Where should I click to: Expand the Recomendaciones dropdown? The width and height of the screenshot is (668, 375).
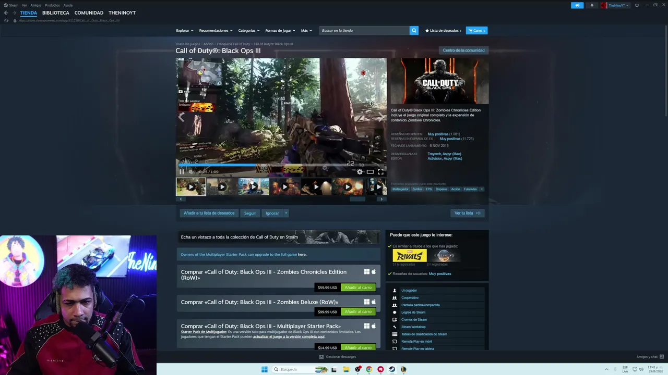[216, 31]
